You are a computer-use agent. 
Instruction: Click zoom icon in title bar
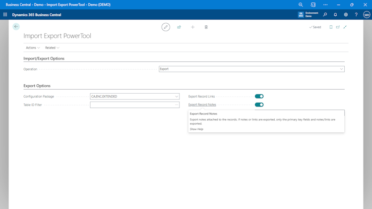point(301,5)
